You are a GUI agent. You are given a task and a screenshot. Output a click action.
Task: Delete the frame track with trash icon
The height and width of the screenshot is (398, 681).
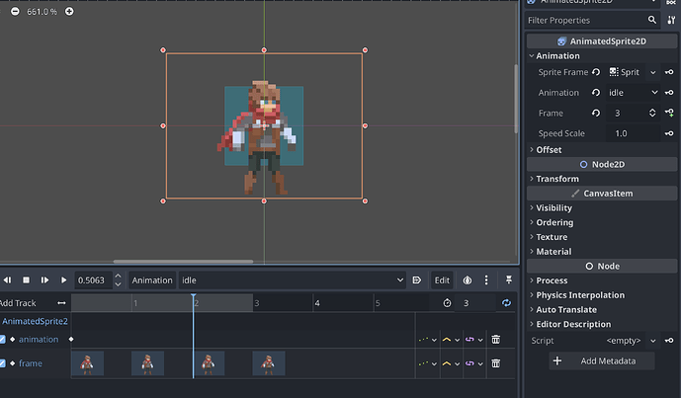495,363
